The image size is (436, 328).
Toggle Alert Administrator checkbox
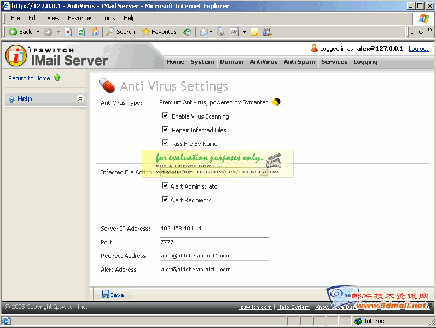[165, 186]
